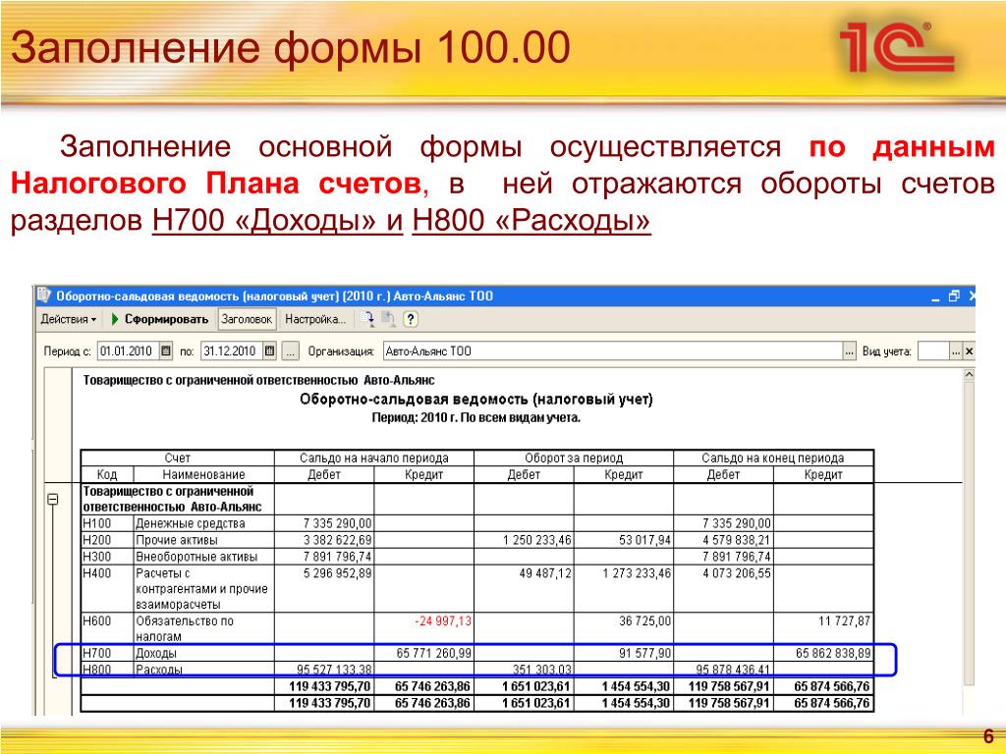Click the Организация field Авто-Альянс ТОО
The image size is (1006, 754).
613,350
